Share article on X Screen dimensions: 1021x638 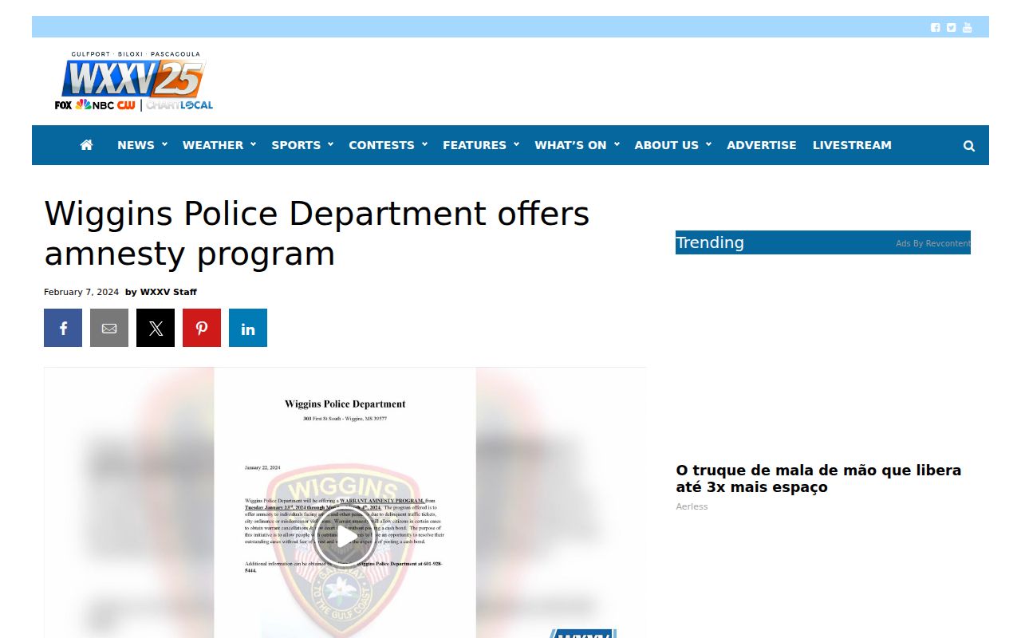coord(156,328)
